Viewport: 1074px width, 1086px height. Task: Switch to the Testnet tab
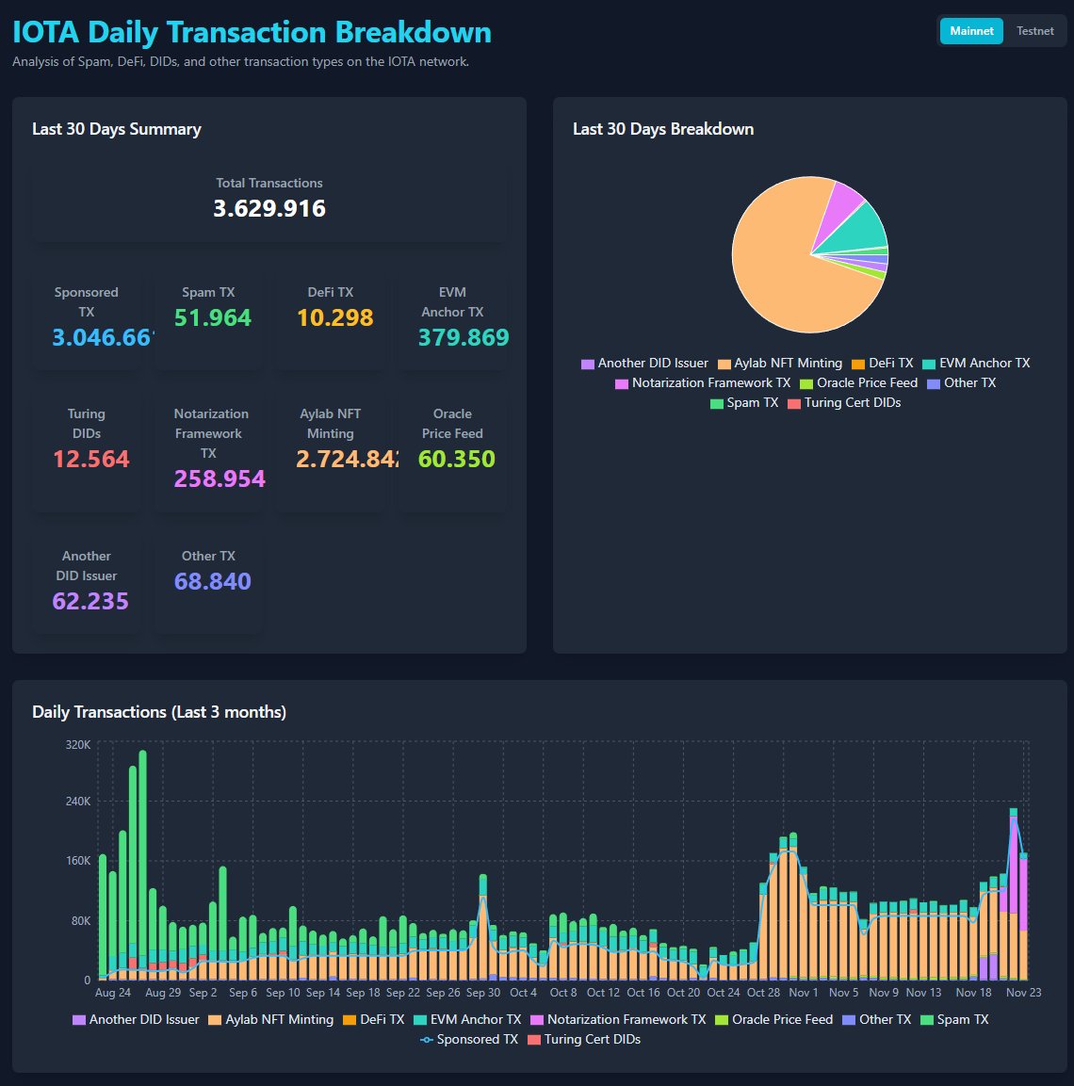[x=1034, y=30]
